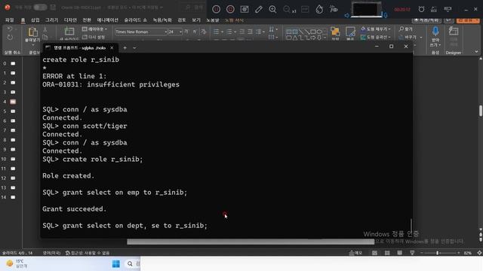The image size is (483, 271).
Task: Click the Record button near Share
Action: pyautogui.click(x=426, y=20)
